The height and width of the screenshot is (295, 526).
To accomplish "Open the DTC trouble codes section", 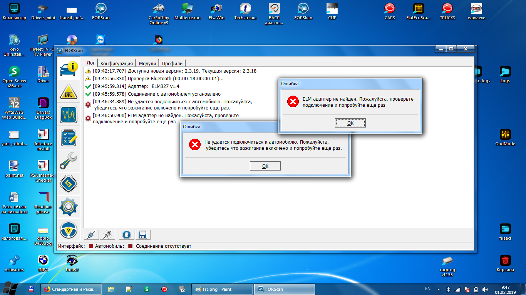I will click(69, 93).
